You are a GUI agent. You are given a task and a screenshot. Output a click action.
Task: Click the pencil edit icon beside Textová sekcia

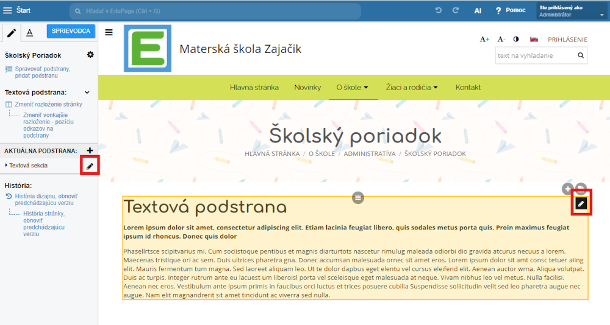90,166
